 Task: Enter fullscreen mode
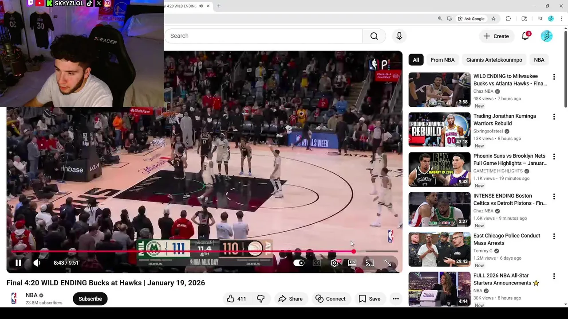(388, 263)
